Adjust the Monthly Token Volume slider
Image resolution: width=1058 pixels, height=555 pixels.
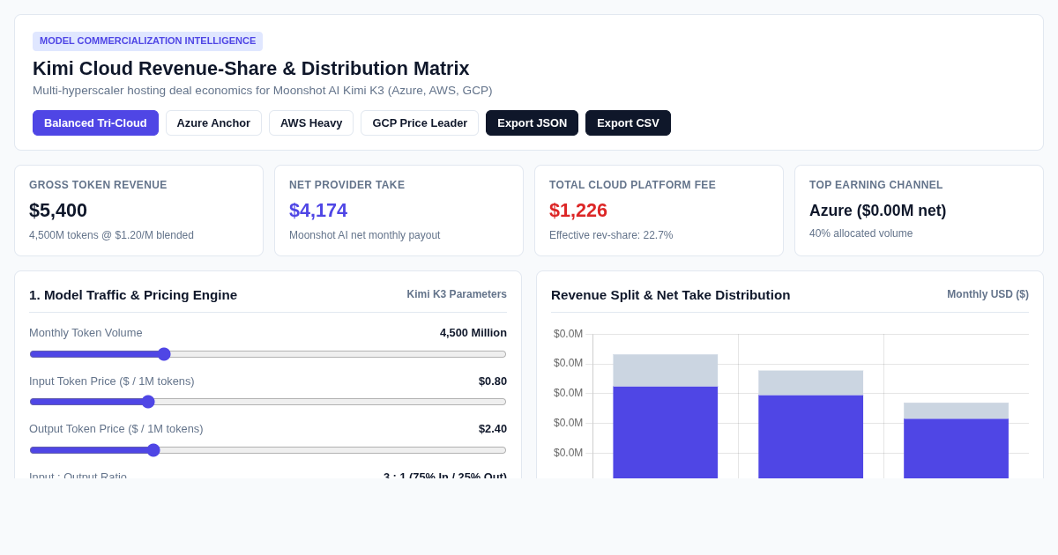point(268,354)
